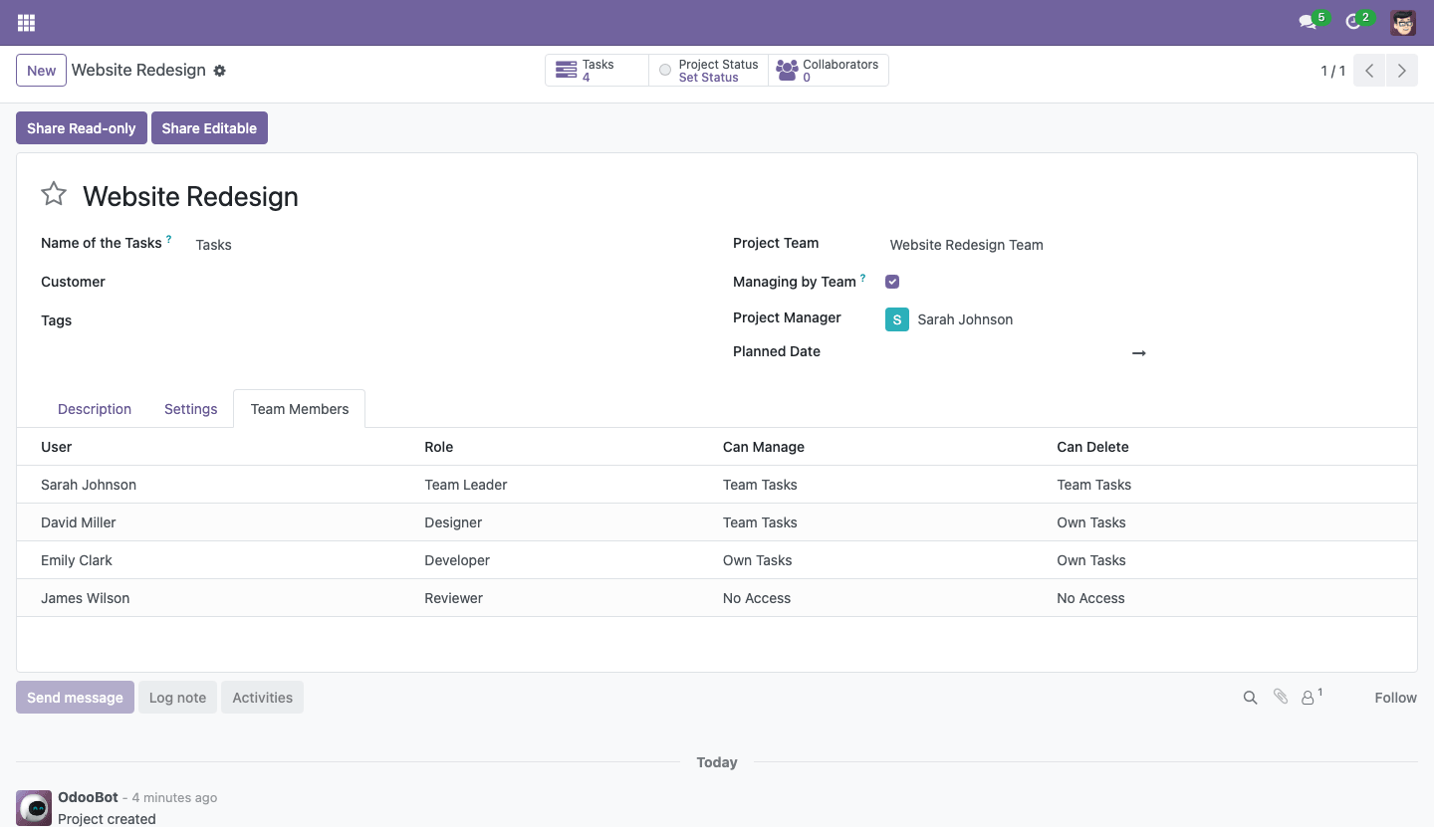Click James Wilson Reviewer role cell
Viewport: 1434px width, 827px height.
pyautogui.click(x=566, y=598)
